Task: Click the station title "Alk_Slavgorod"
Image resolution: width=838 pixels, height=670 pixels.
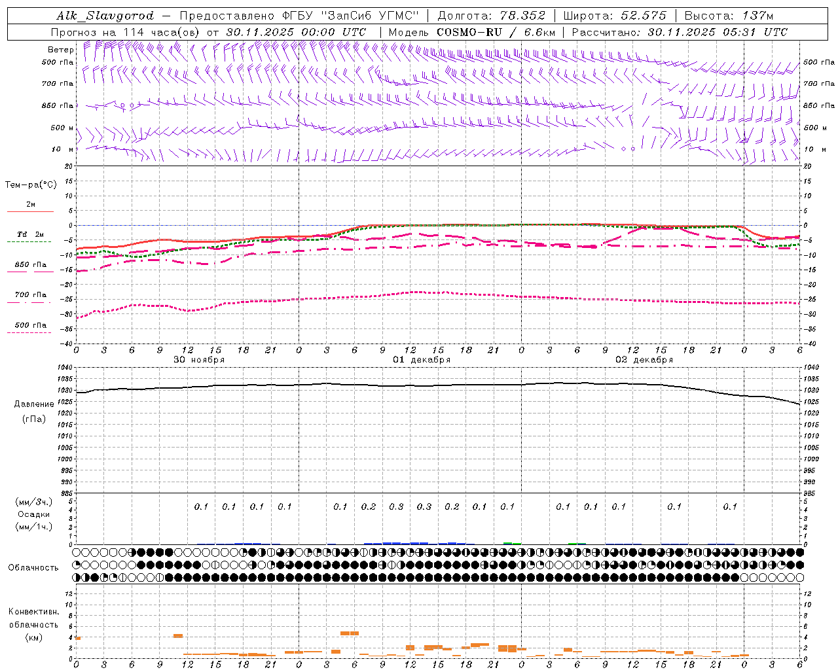Action: point(105,16)
